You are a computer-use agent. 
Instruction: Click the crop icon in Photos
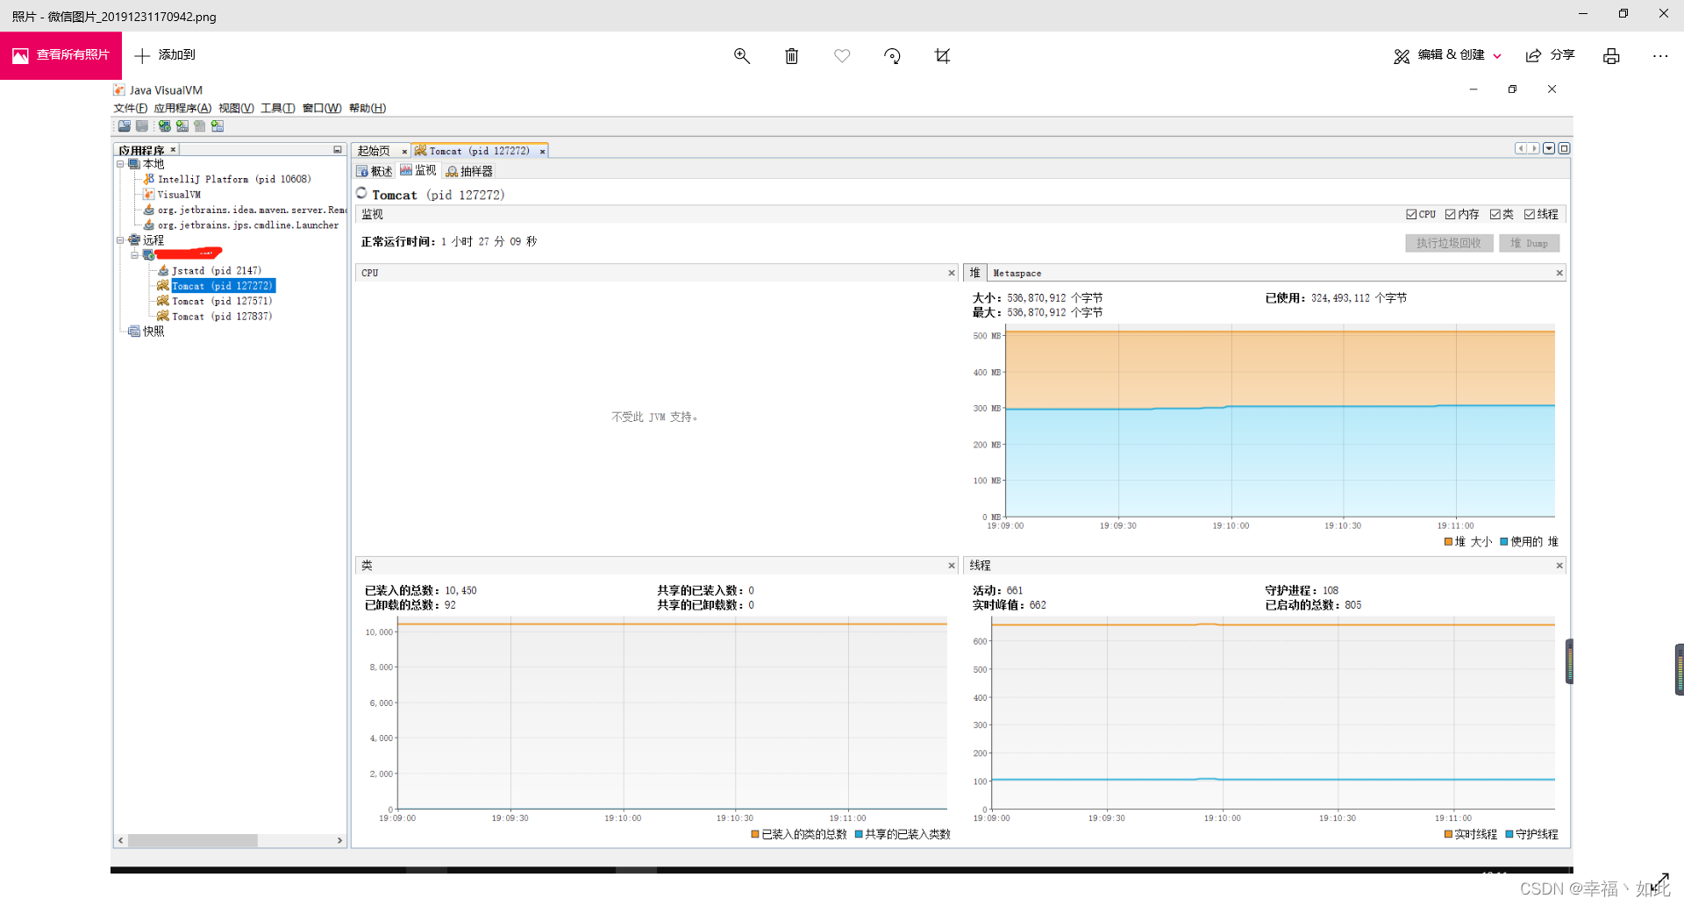943,56
